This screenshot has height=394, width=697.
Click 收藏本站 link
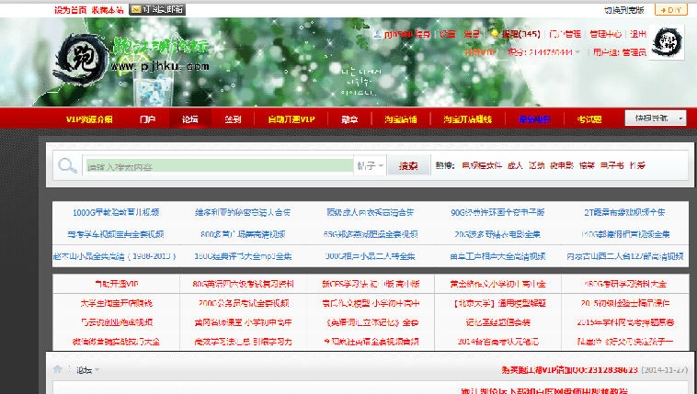point(108,10)
